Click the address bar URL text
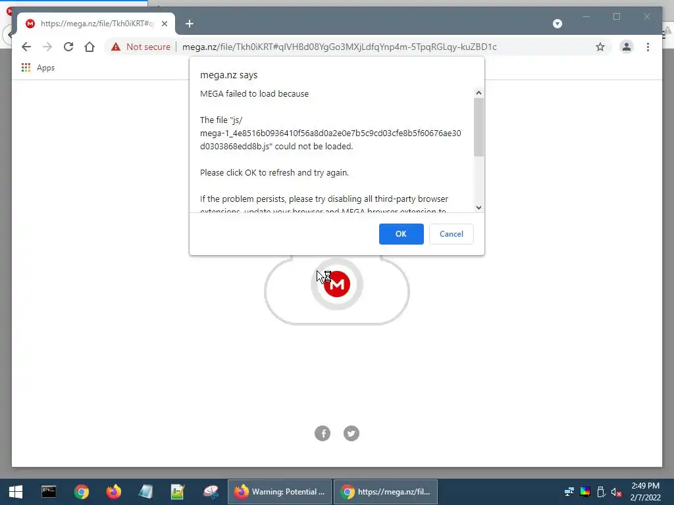 click(339, 47)
